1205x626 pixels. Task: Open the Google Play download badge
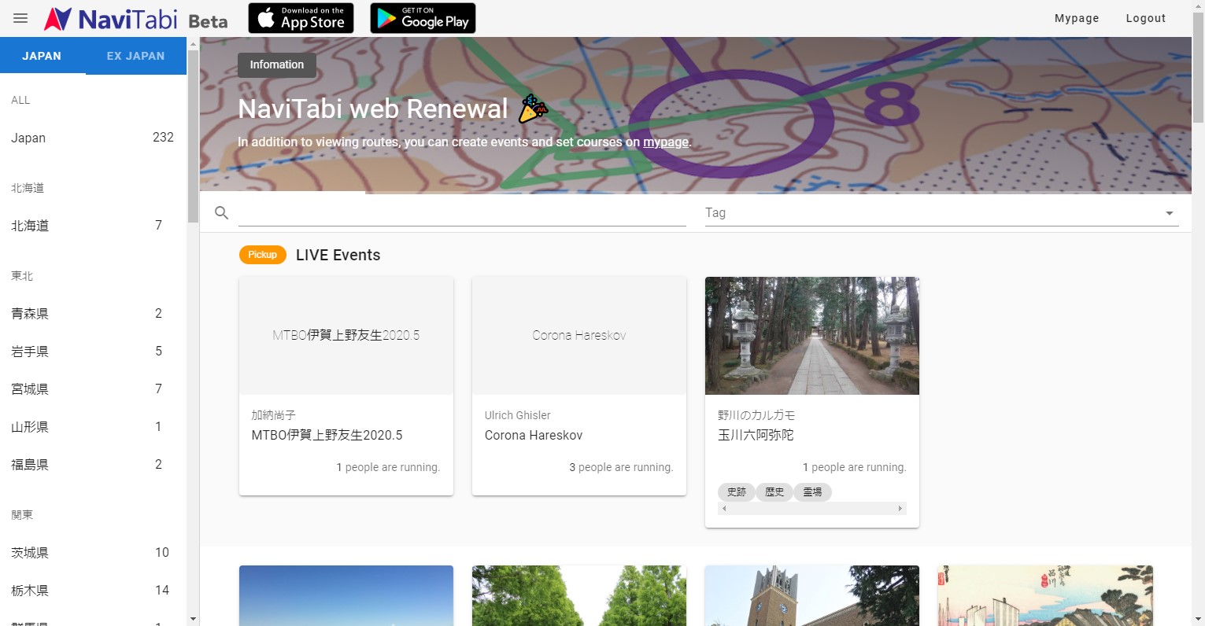pos(423,18)
